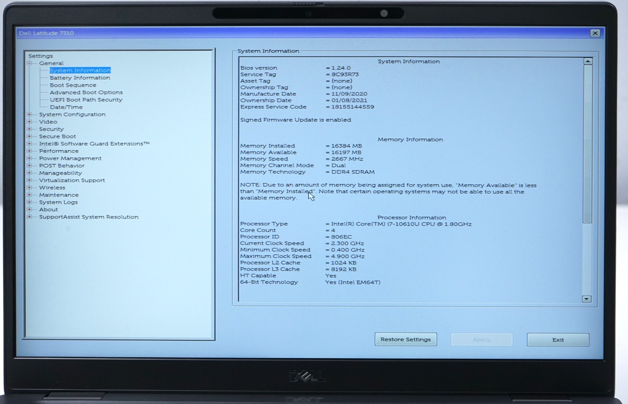Select System Information in the tree
The image size is (628, 404).
pos(80,70)
